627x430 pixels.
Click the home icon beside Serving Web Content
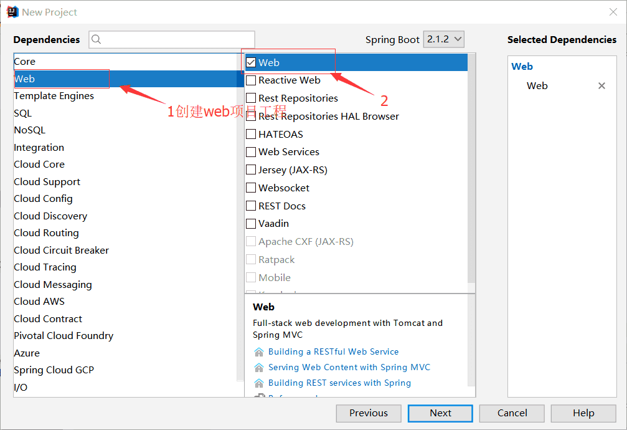tap(259, 368)
